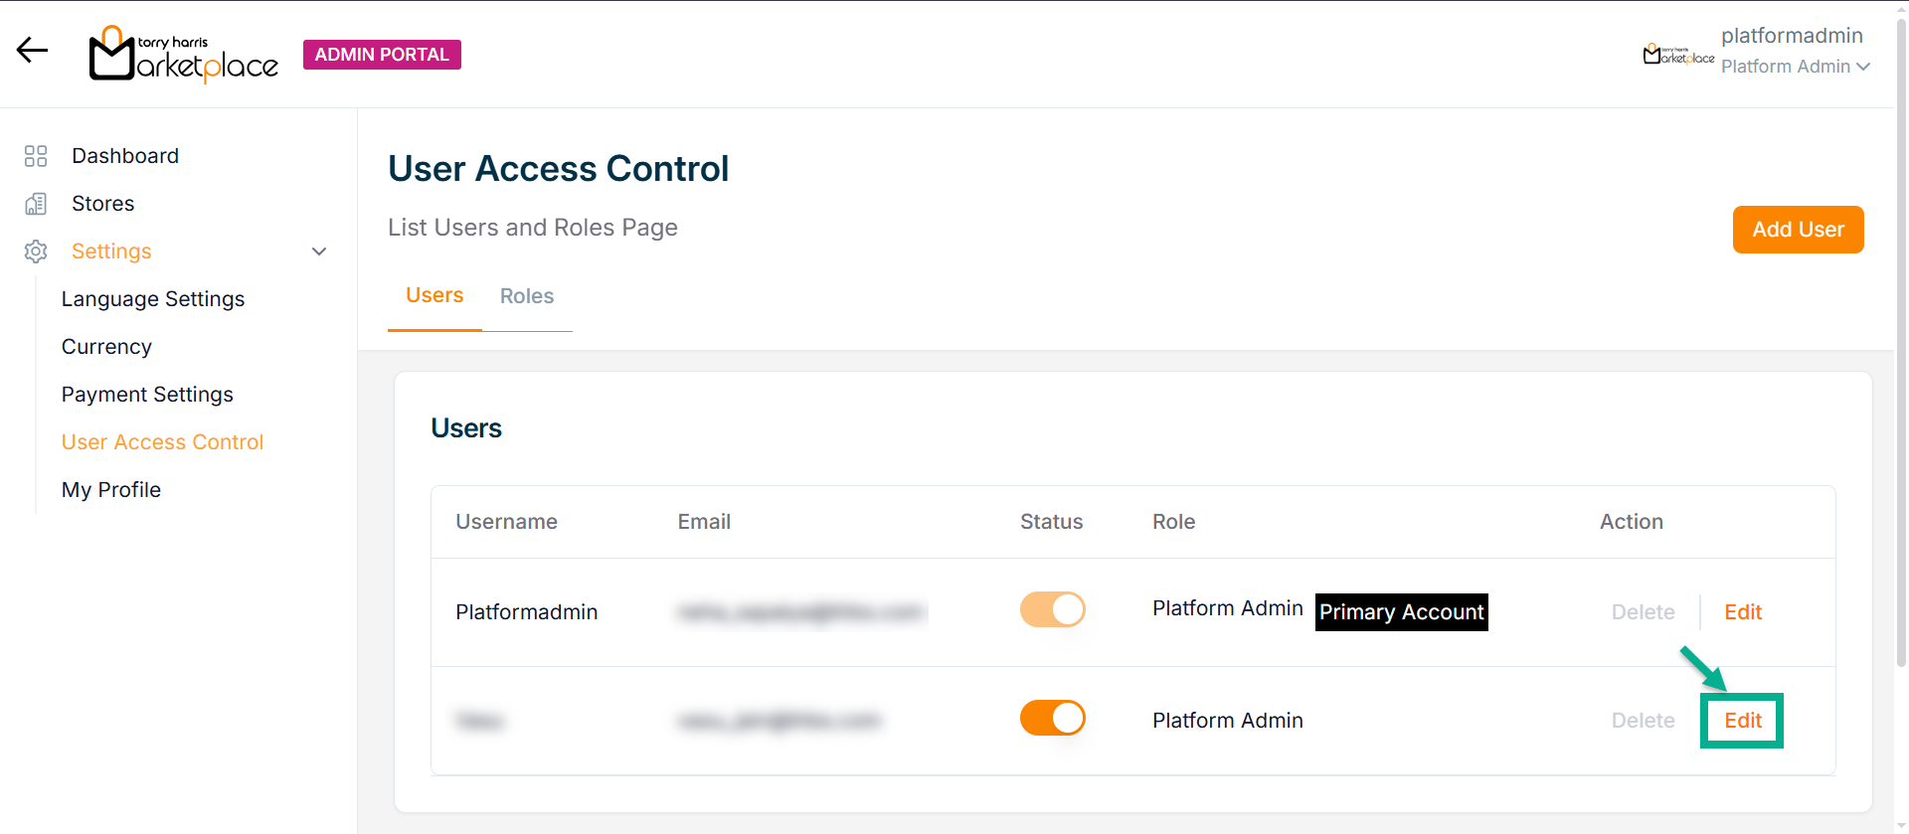
Task: Click the ADMIN PORTAL badge
Action: point(382,55)
